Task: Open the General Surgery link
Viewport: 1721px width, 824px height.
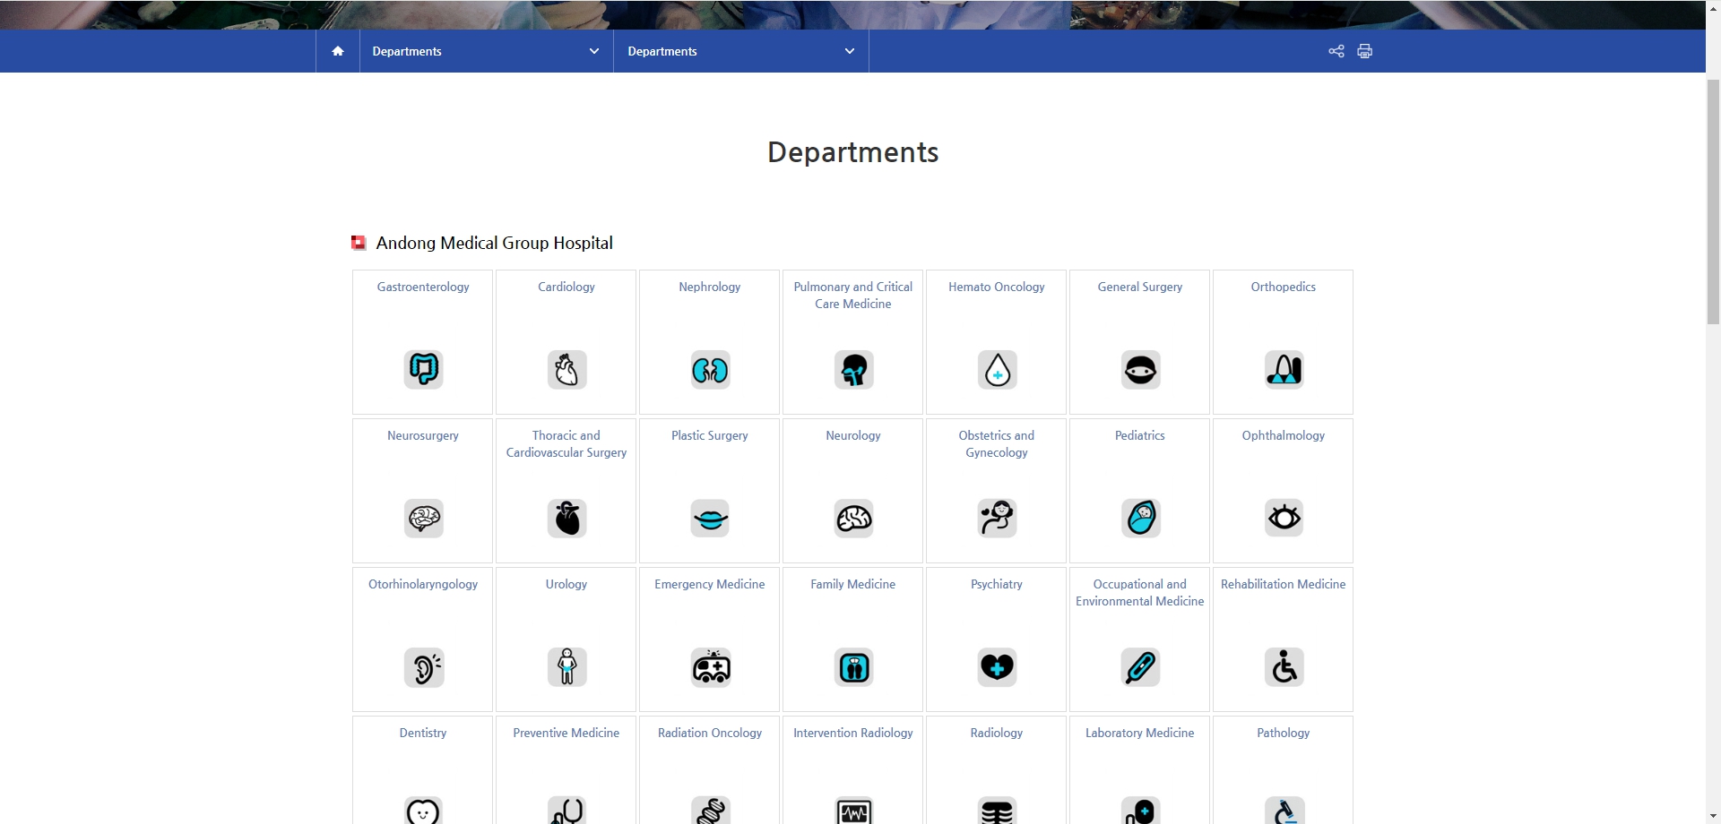Action: 1140,287
